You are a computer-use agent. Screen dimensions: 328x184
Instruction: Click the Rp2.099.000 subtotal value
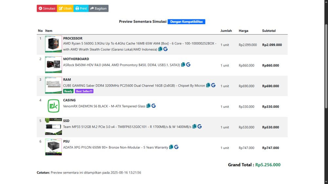coord(272,45)
